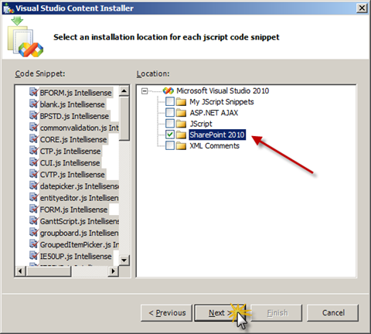The height and width of the screenshot is (334, 371).
Task: Click the Microsoft Visual Studio 2010 logo icon
Action: tap(168, 90)
